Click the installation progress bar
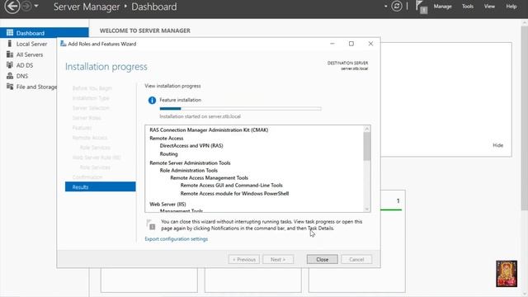The width and height of the screenshot is (528, 297). pos(240,108)
